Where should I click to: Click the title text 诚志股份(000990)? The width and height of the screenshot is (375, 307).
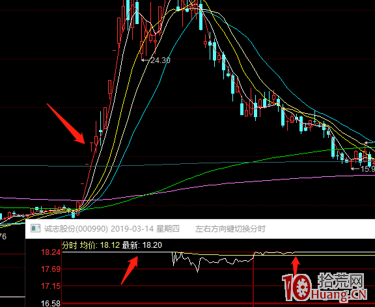[x=76, y=229]
